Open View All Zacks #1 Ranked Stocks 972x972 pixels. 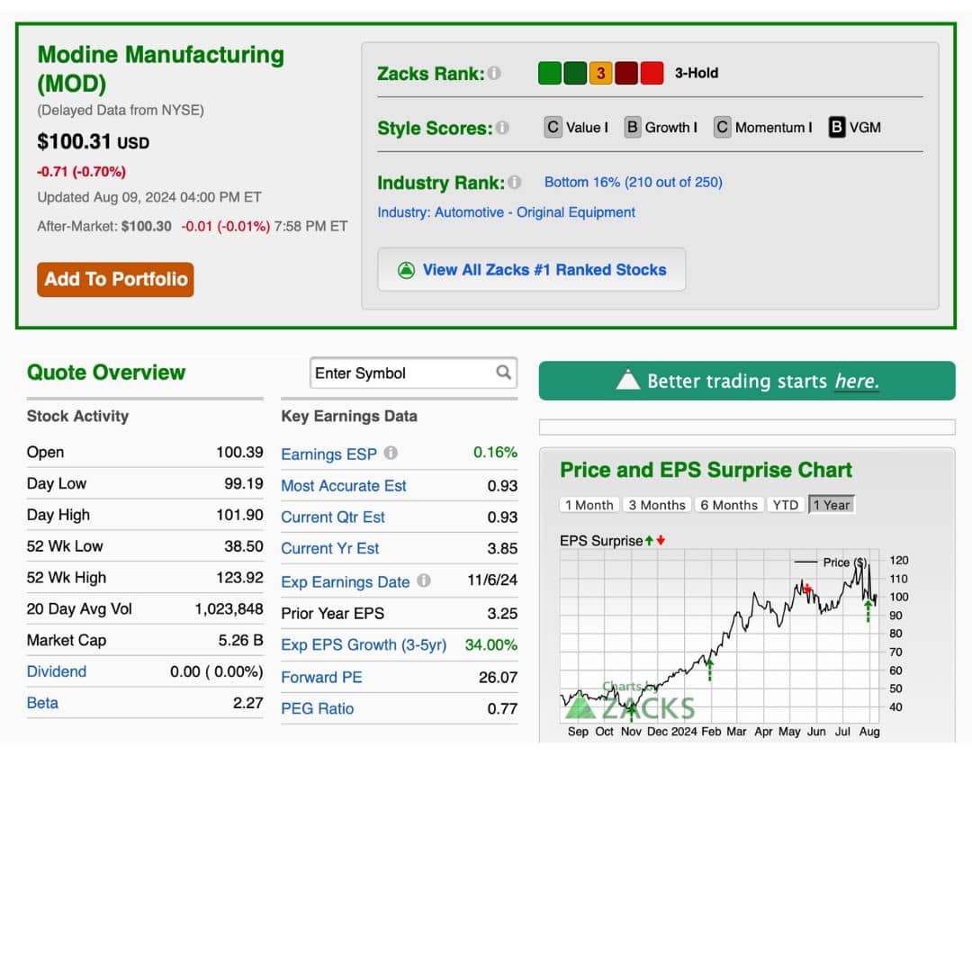532,270
